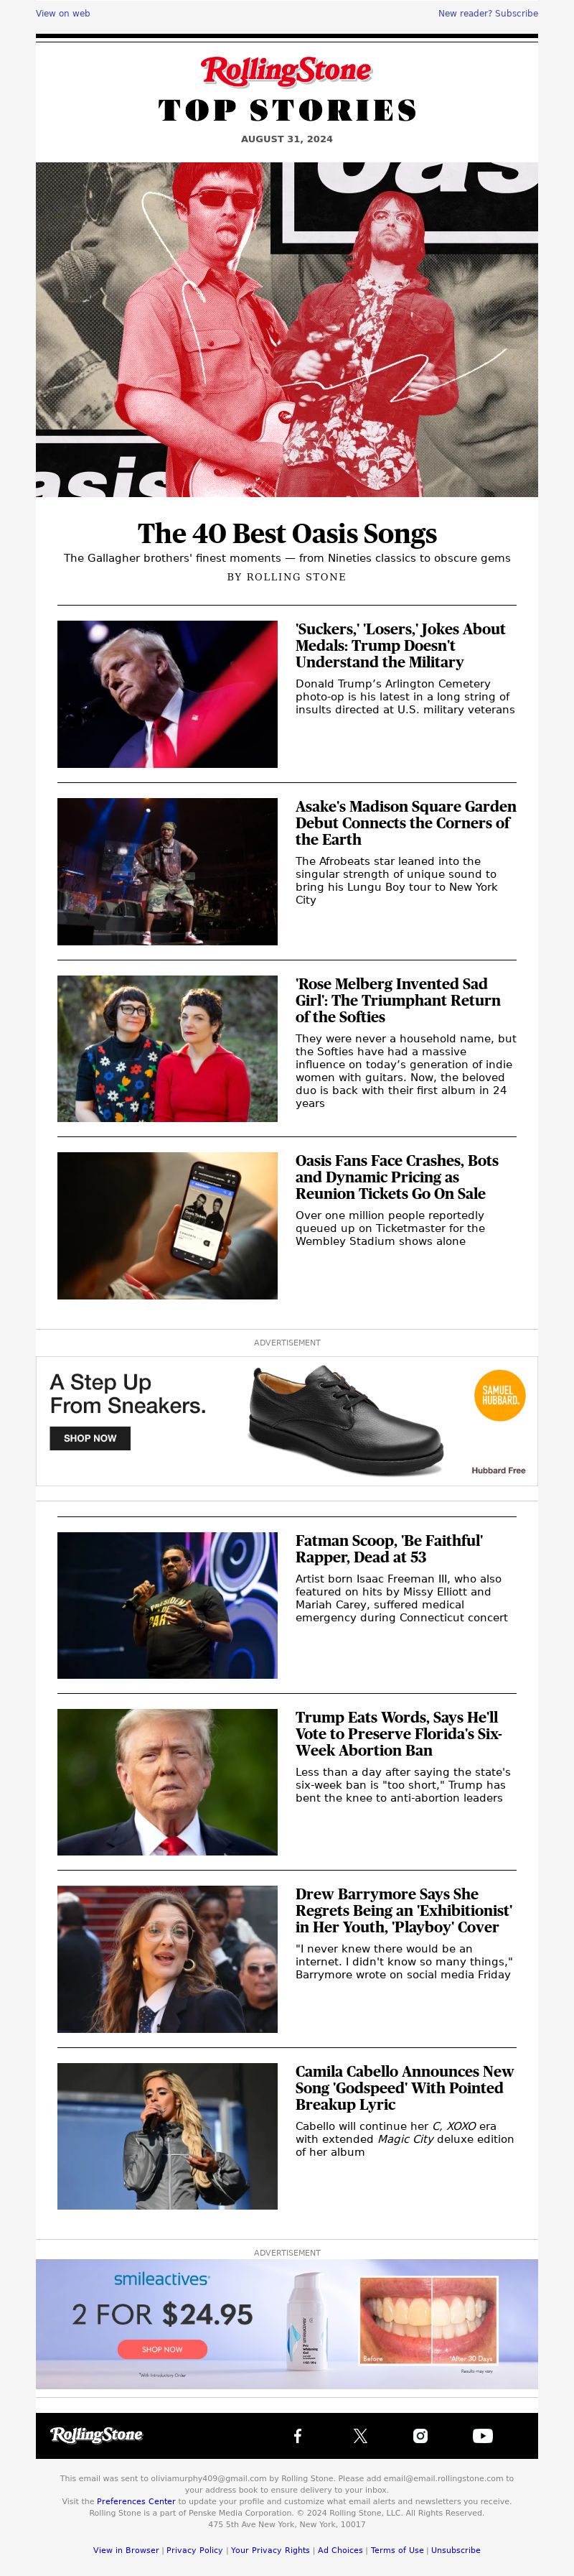Open the YouTube icon in footer

483,2435
